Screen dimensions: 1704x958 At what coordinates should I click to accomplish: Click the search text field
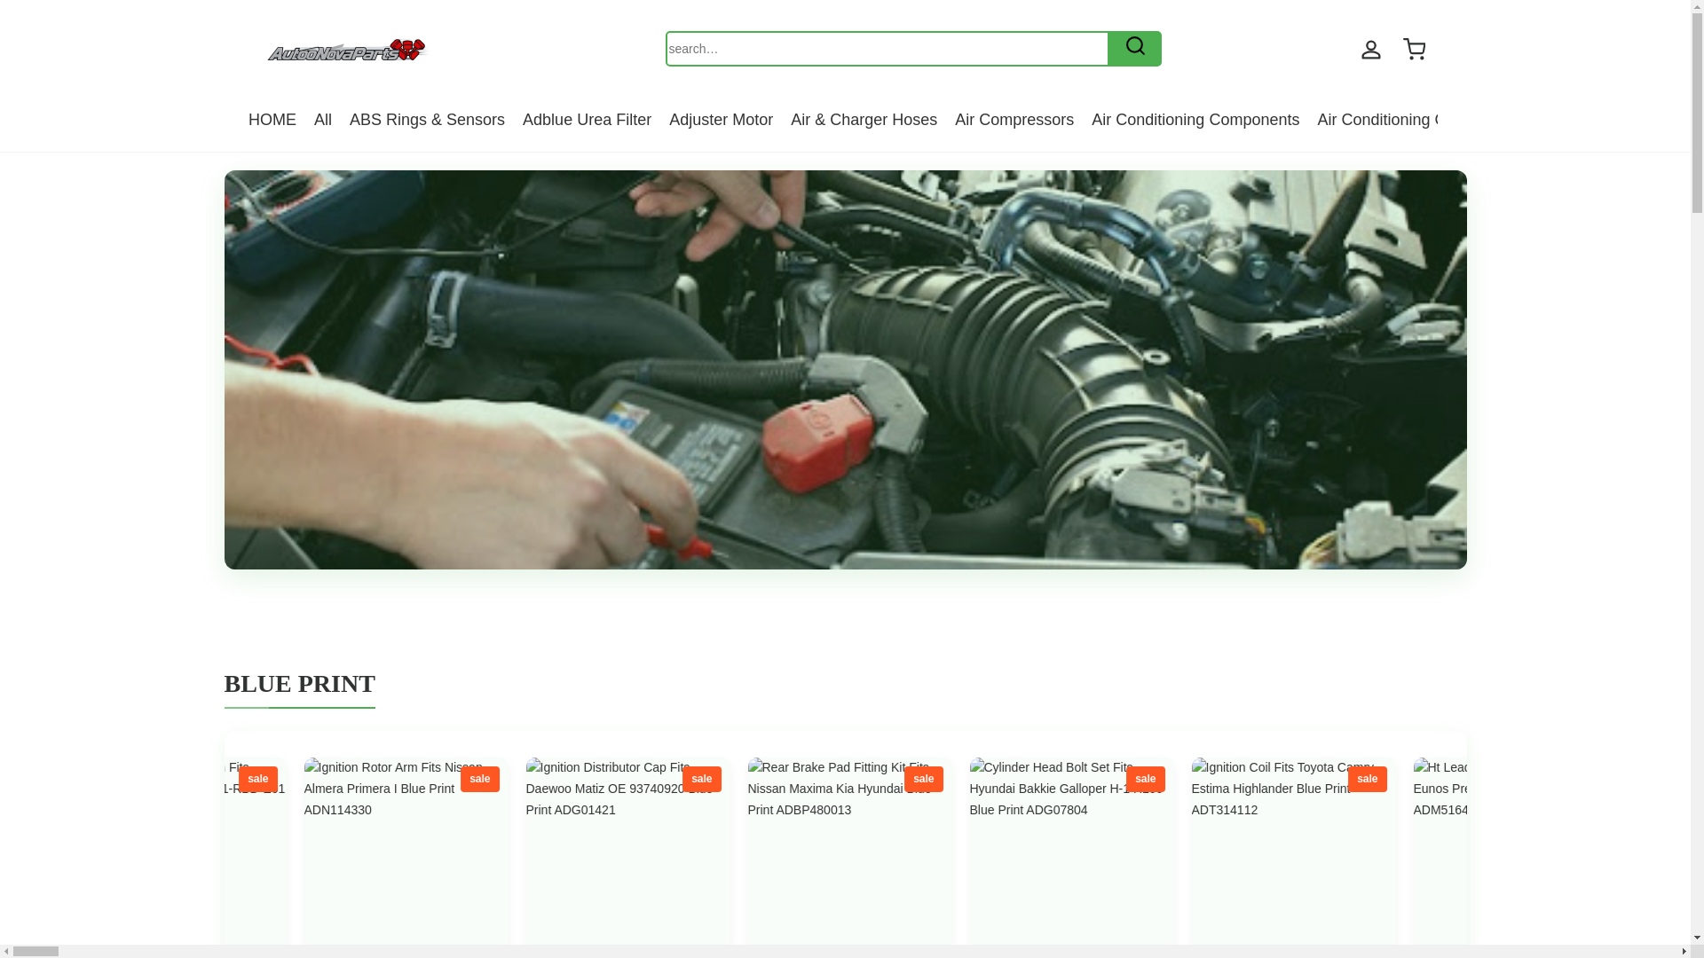pyautogui.click(x=886, y=49)
